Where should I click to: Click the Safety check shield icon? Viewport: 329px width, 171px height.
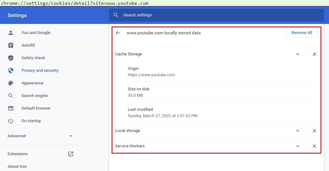[x=11, y=58]
